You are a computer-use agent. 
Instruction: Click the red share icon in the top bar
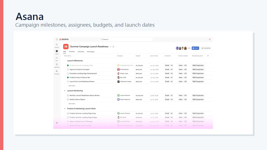click(x=210, y=39)
